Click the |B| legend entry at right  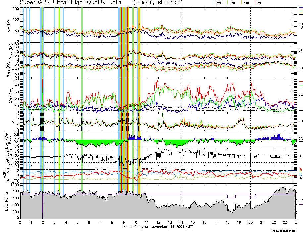[301, 179]
